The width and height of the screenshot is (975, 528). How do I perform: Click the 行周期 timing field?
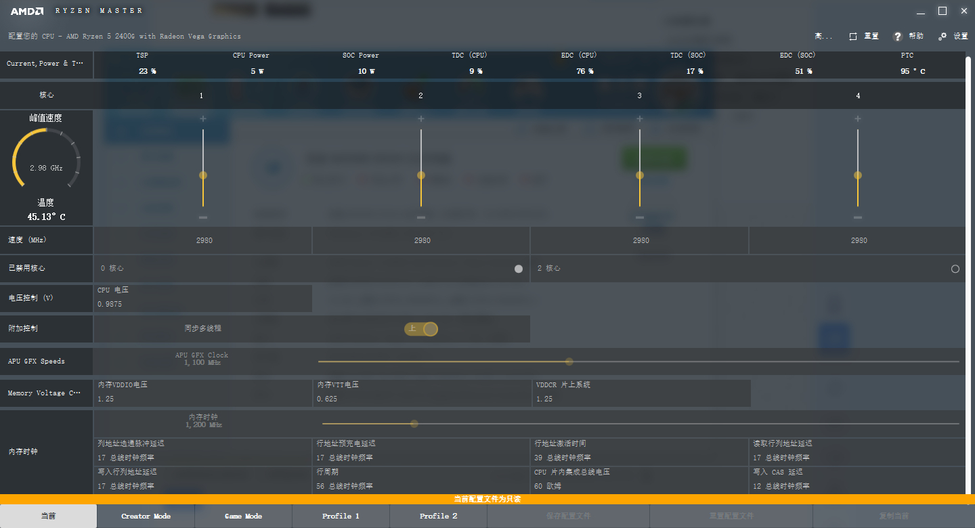pos(422,480)
